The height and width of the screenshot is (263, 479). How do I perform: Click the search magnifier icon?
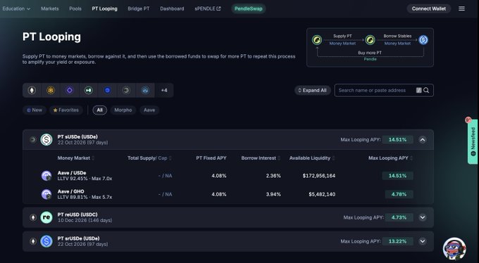pos(426,90)
